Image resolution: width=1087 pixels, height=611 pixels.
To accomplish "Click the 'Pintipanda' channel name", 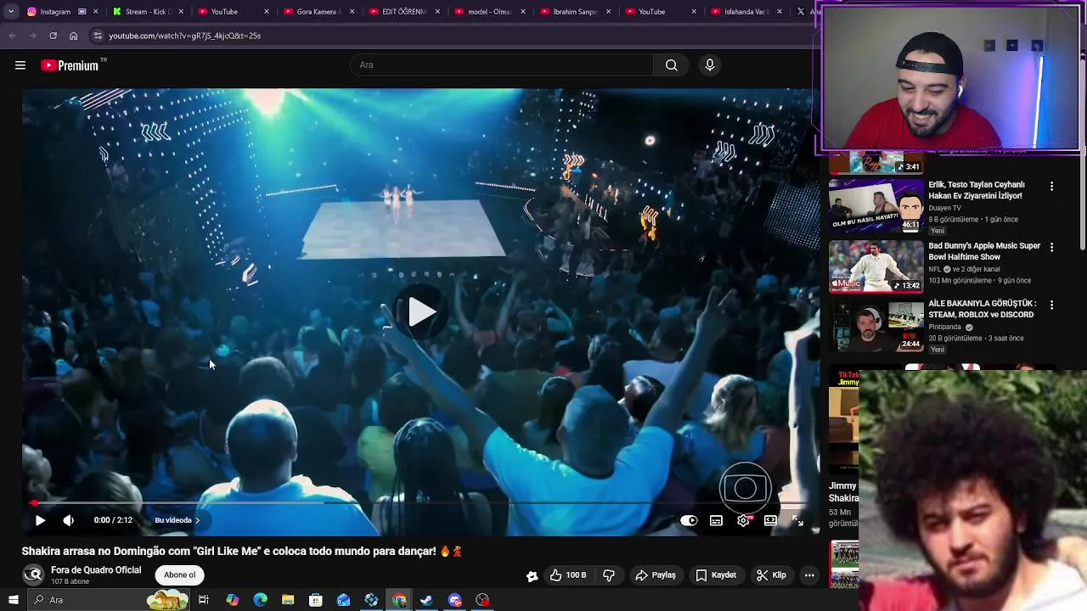I will 946,327.
